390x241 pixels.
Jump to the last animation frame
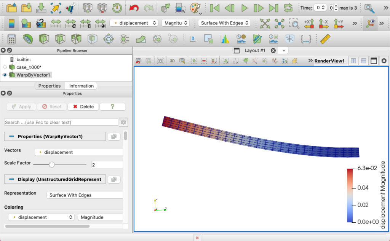pos(273,8)
